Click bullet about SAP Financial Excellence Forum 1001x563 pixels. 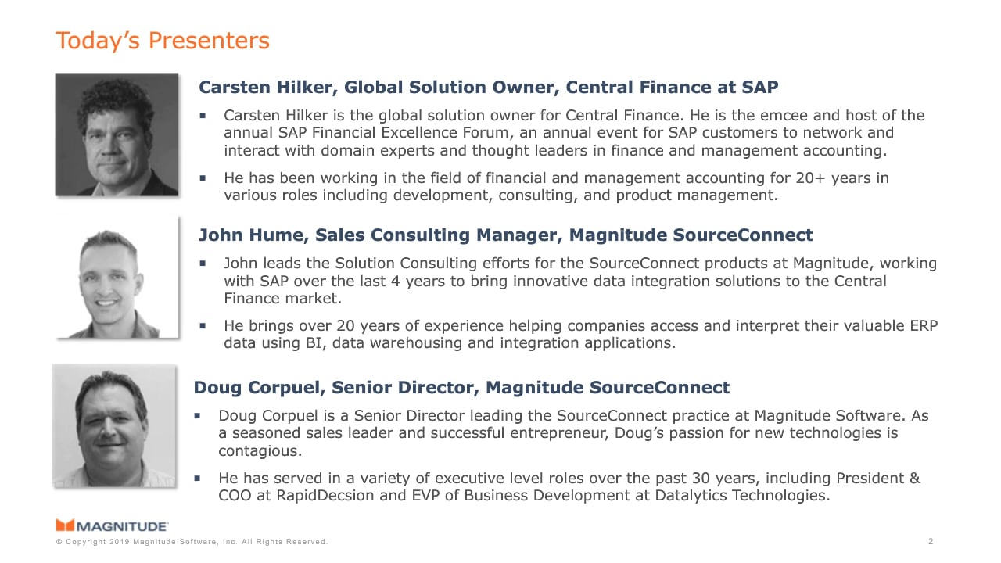point(574,133)
